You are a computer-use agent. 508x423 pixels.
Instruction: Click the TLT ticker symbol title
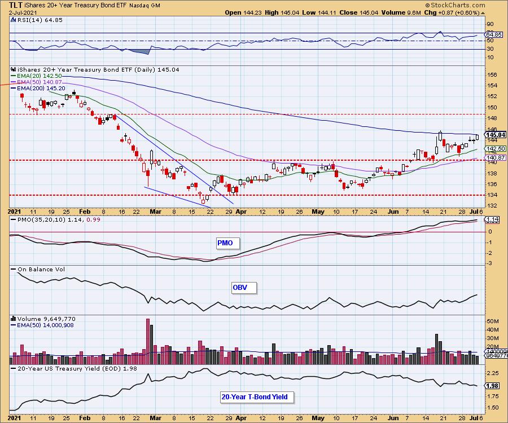pyautogui.click(x=16, y=5)
